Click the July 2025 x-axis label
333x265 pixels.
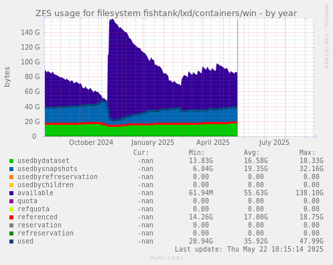pyautogui.click(x=274, y=143)
